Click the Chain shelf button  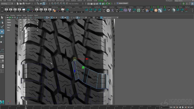click(x=104, y=10)
